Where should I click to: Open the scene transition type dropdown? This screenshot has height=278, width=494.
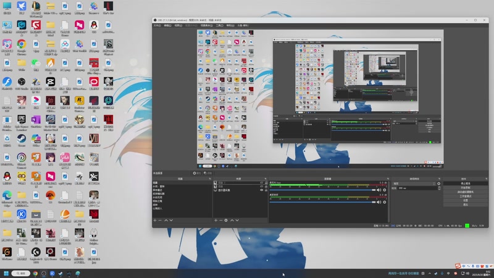tap(414, 183)
